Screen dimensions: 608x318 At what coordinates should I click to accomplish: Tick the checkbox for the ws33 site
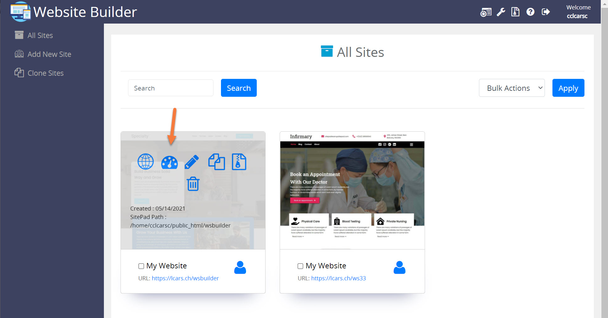click(300, 266)
